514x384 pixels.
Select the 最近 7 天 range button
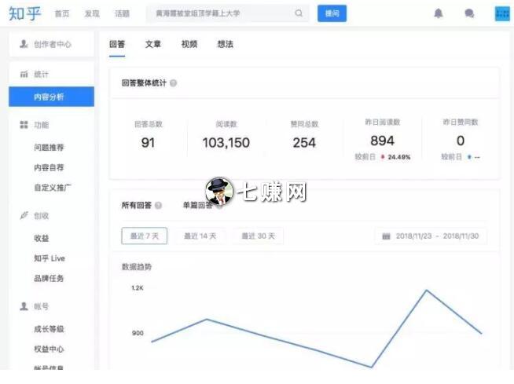click(x=145, y=236)
